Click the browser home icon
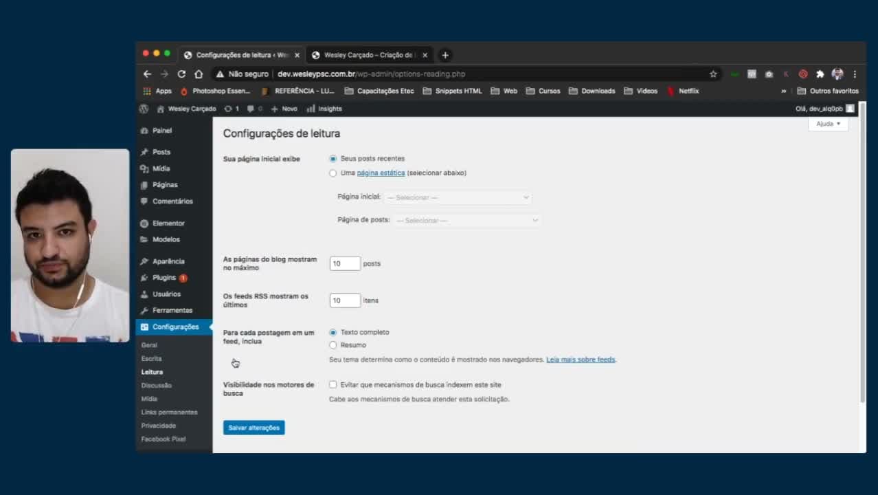 [199, 74]
